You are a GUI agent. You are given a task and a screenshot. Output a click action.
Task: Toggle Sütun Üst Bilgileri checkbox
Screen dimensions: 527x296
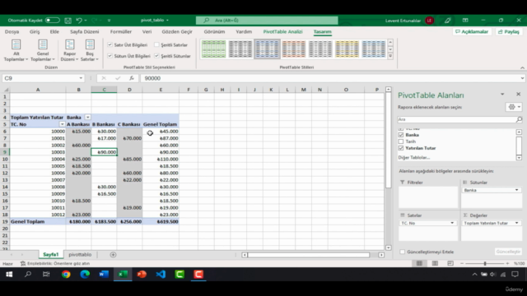[x=110, y=56]
